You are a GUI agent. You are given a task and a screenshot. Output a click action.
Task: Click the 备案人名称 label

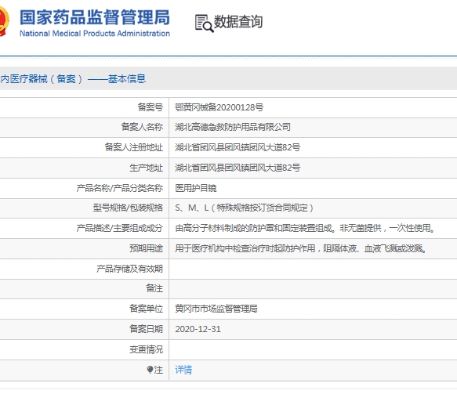(x=142, y=127)
